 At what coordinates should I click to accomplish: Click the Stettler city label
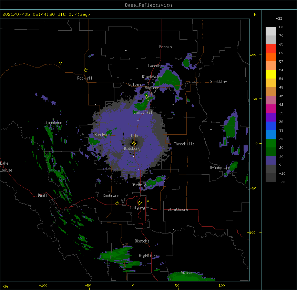(x=218, y=82)
